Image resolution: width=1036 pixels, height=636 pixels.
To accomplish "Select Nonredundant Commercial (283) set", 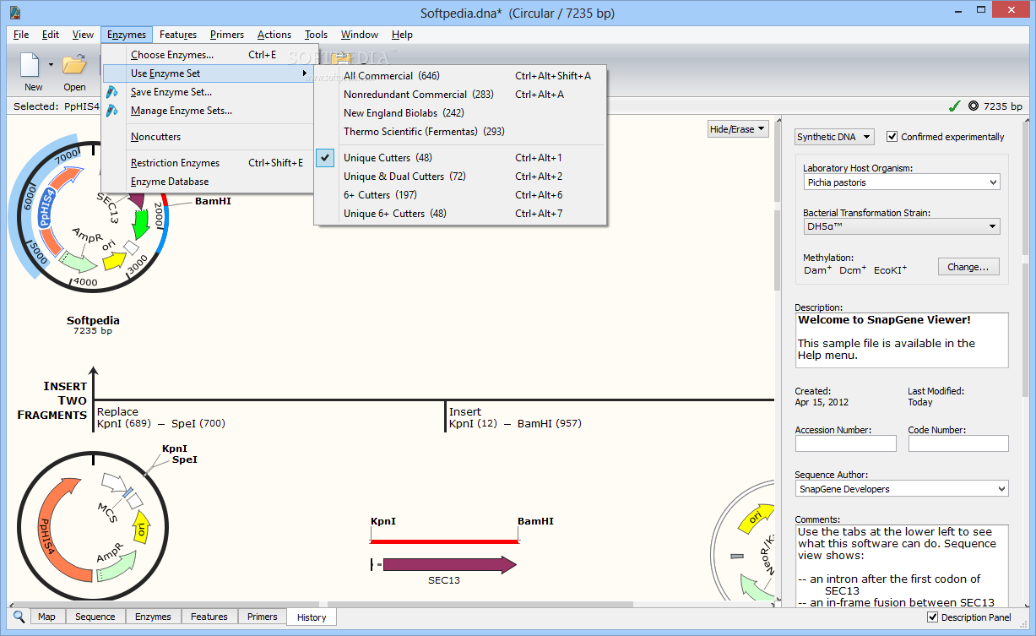I will 460,95.
